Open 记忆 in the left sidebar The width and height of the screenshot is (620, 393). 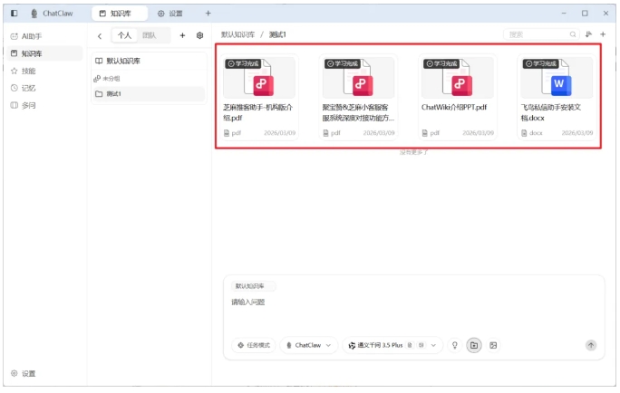[44, 88]
